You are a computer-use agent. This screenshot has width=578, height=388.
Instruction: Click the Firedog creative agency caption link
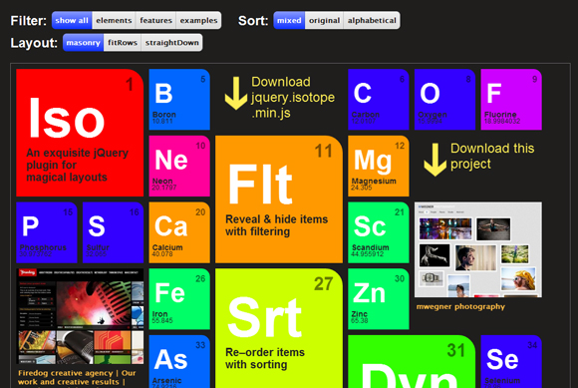coord(77,378)
